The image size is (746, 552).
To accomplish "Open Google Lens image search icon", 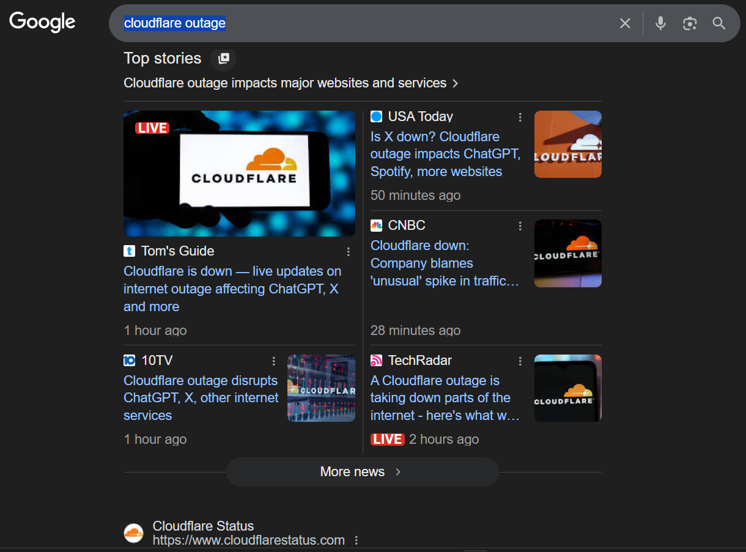I will pos(690,23).
